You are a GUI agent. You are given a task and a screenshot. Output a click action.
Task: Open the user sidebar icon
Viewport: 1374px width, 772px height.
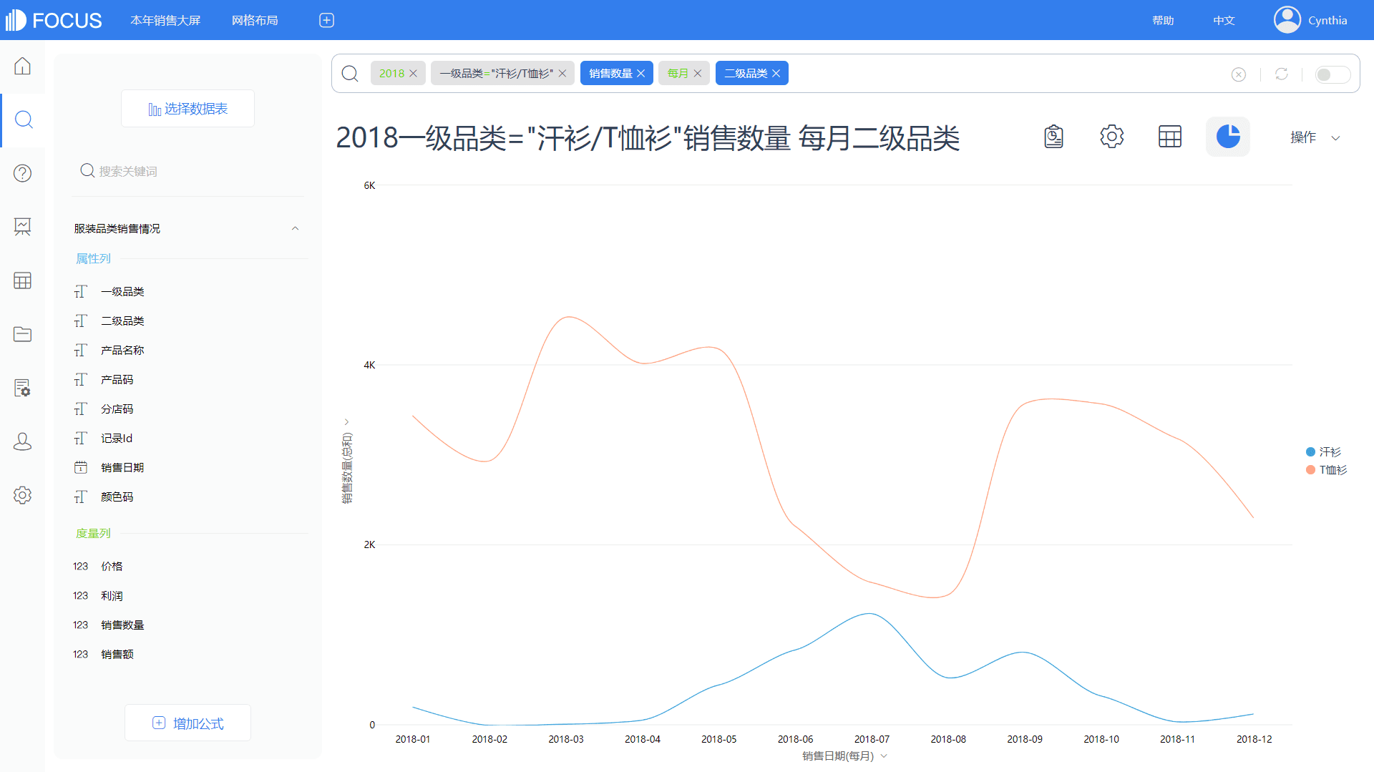(x=22, y=441)
